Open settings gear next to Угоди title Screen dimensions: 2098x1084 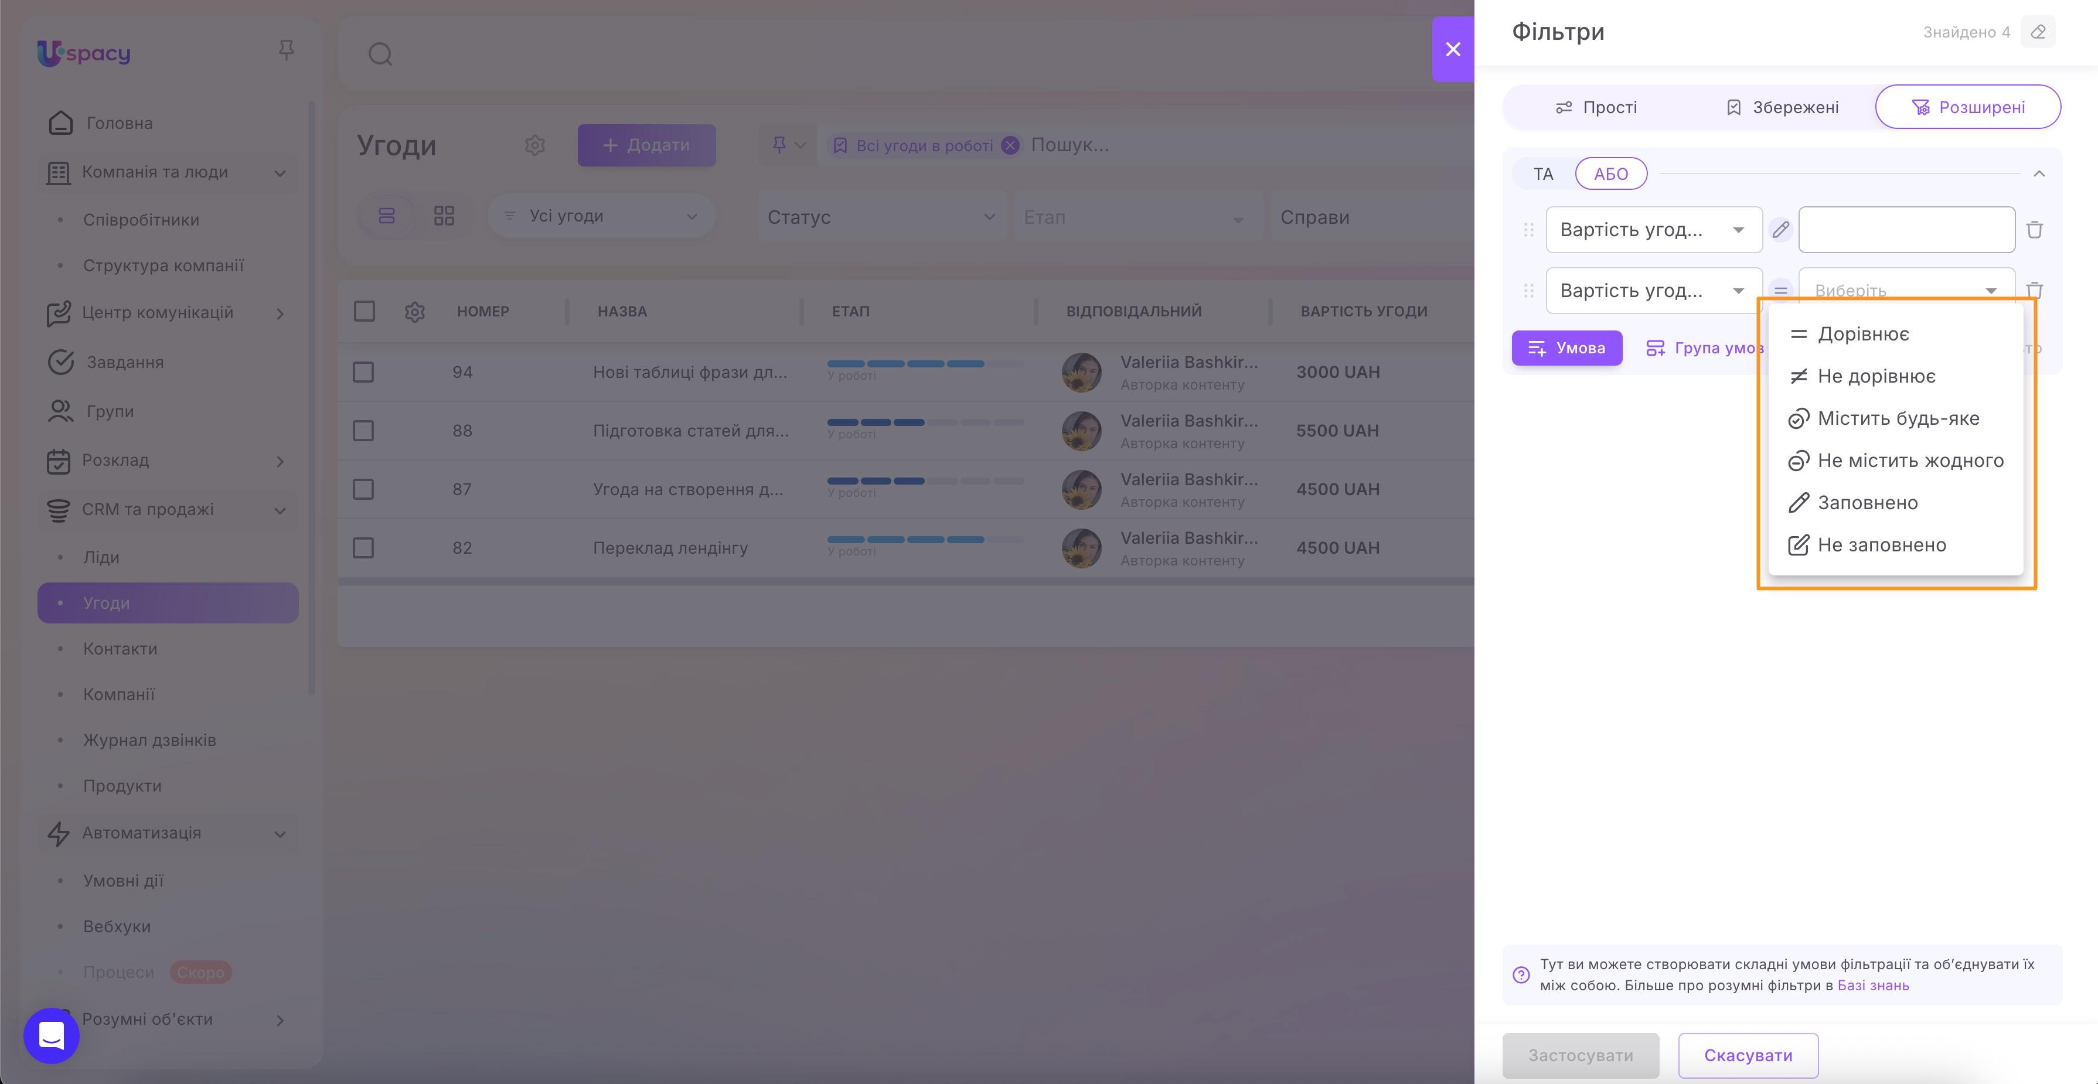click(535, 146)
